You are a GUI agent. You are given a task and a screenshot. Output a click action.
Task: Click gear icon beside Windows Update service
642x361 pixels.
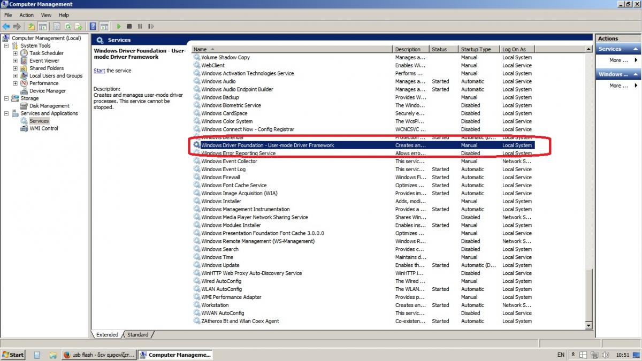pos(196,265)
